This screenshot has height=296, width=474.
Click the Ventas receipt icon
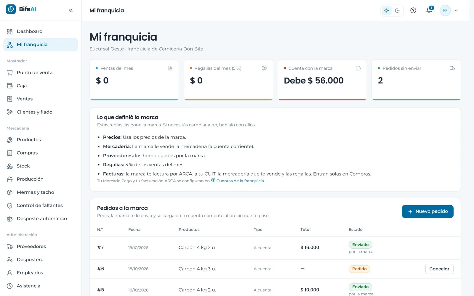(x=10, y=99)
